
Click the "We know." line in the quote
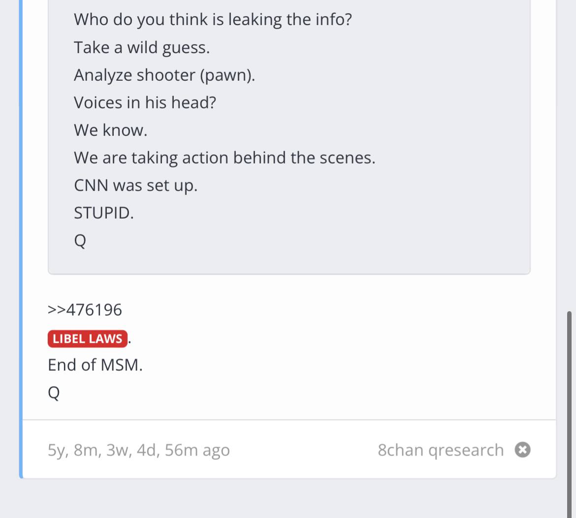tap(110, 130)
